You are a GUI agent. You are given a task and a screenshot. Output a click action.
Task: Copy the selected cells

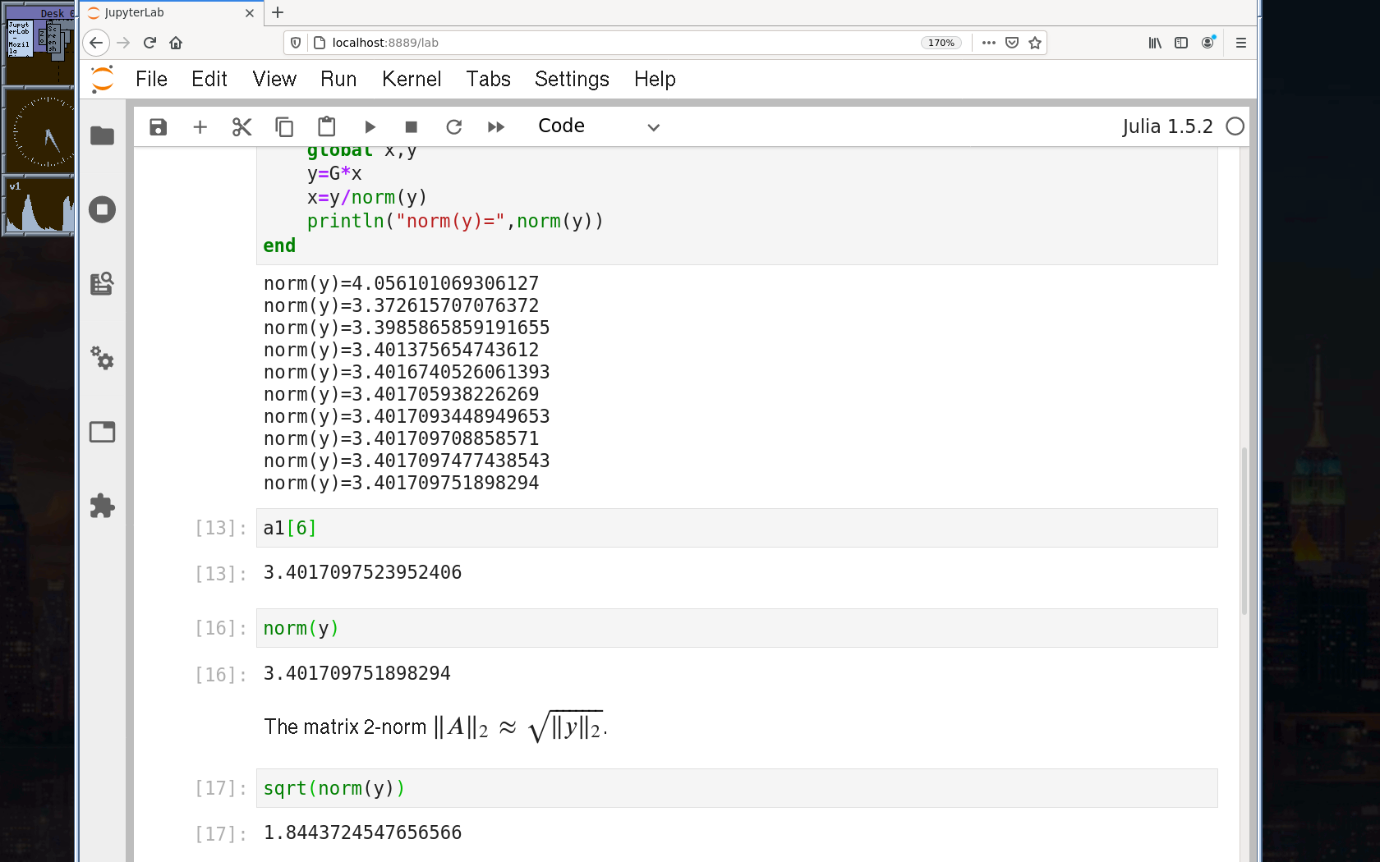pos(284,126)
